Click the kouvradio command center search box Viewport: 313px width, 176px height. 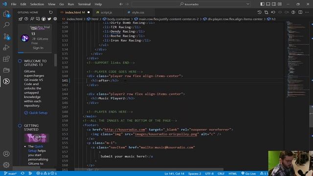coord(191,4)
